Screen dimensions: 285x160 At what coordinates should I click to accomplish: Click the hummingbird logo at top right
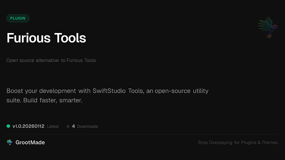[268, 27]
